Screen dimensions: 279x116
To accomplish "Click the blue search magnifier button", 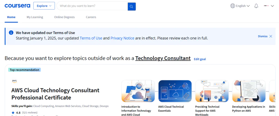I will point(132,7).
